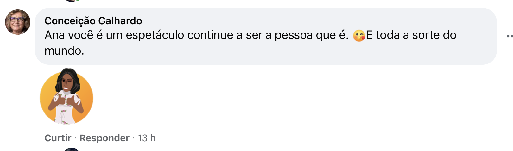
Task: Reply to the comment with Responder
Action: pyautogui.click(x=104, y=138)
